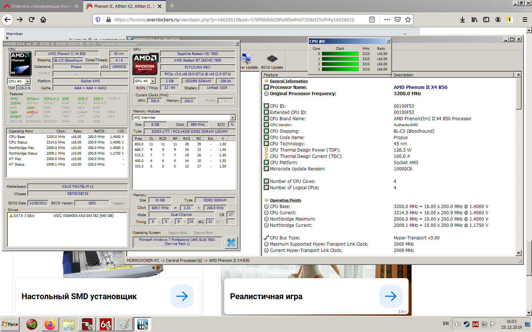Click the 'General Information' section heading
Screen dimensions: 532x332
pyautogui.click(x=289, y=81)
